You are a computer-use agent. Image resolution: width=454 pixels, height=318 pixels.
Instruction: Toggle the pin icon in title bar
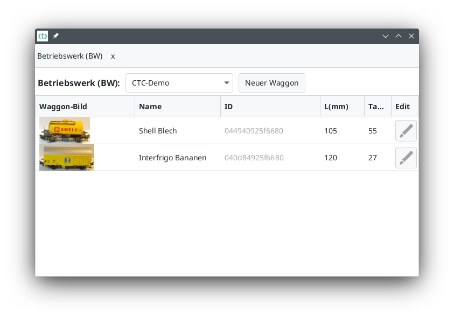[55, 36]
